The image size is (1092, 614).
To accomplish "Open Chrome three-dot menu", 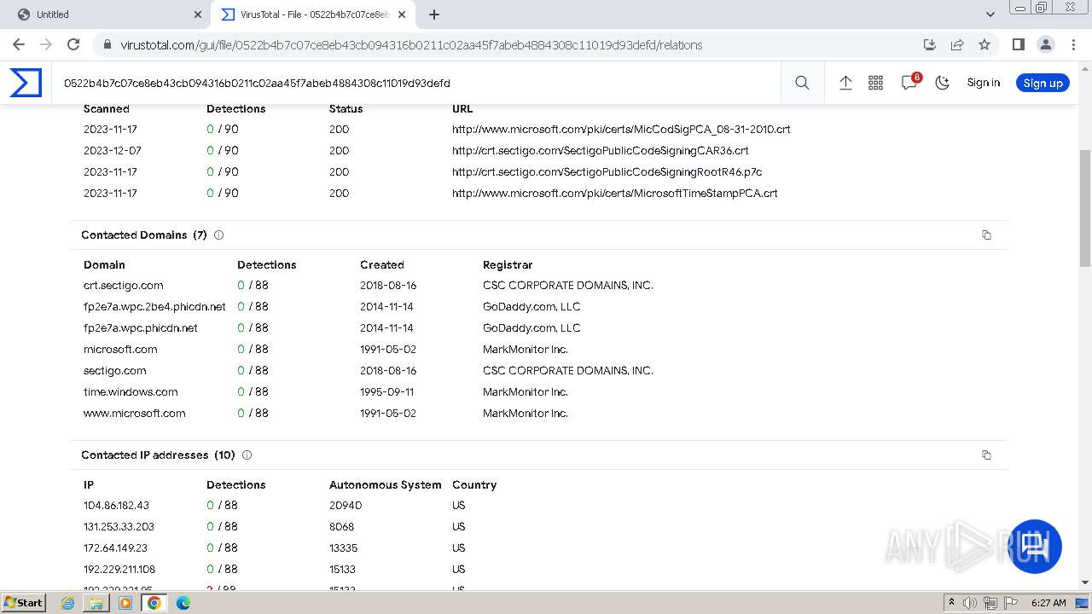I will (1072, 44).
